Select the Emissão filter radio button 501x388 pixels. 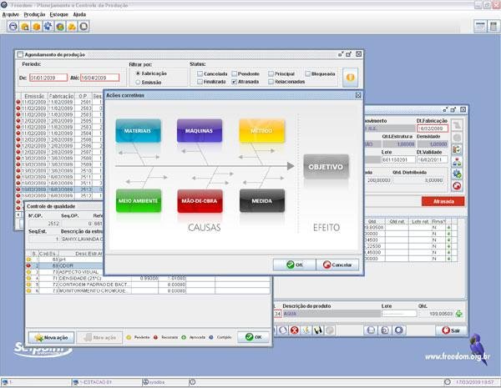pos(138,82)
